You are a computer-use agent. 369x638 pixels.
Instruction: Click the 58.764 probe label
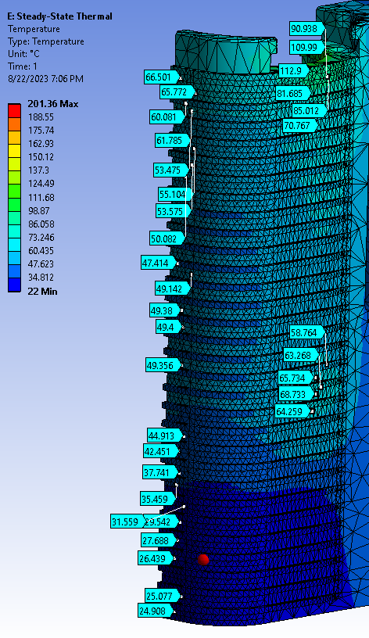point(307,333)
